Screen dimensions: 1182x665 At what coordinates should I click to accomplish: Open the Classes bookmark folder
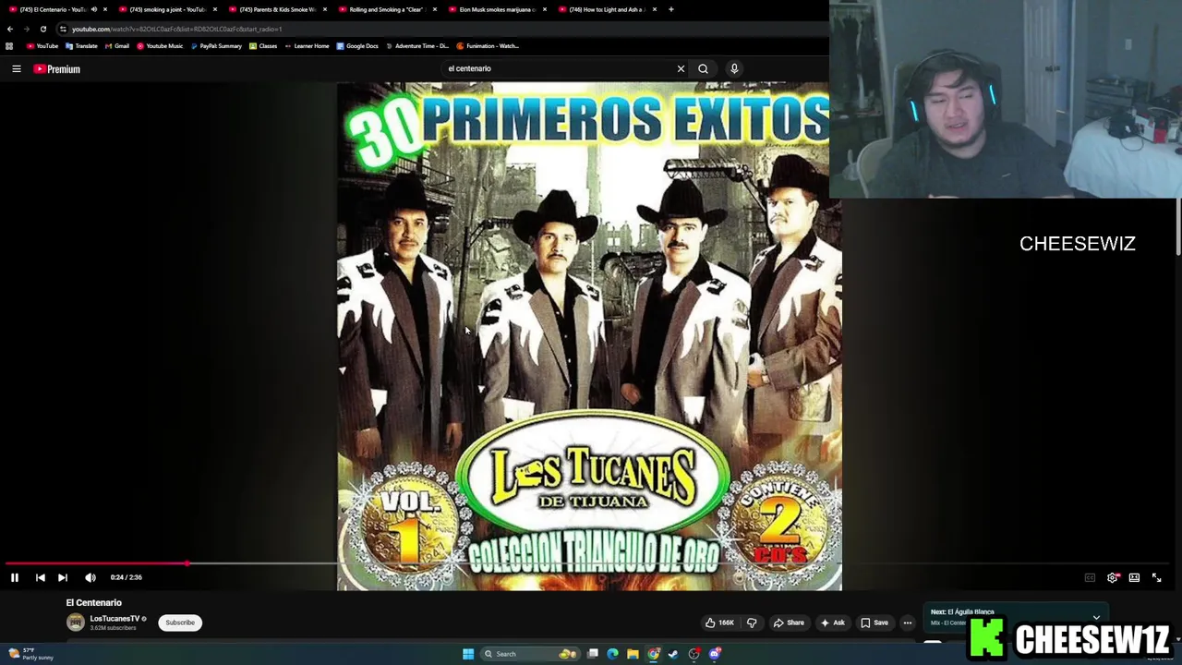coord(263,46)
